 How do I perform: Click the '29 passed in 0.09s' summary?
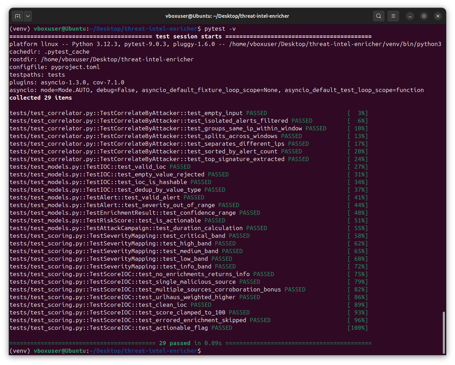(191, 343)
